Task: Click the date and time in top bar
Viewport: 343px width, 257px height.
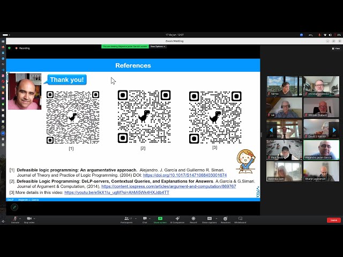Action: (x=174, y=35)
